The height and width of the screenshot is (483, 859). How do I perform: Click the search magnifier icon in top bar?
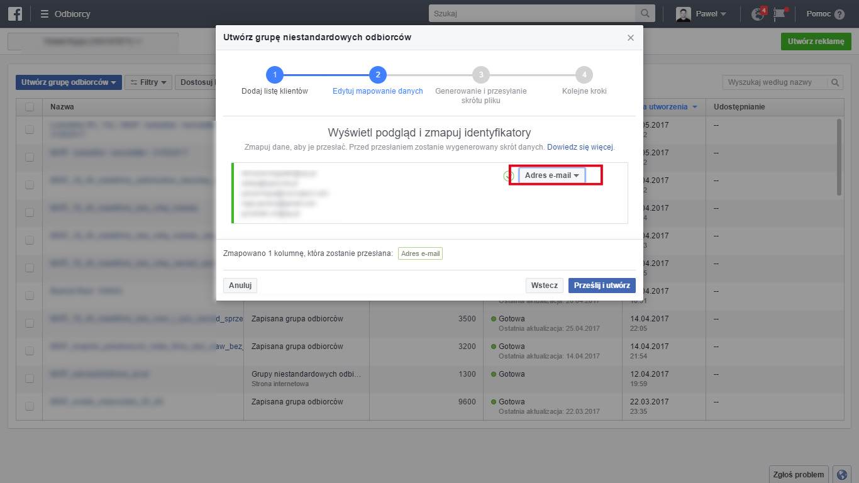click(645, 13)
